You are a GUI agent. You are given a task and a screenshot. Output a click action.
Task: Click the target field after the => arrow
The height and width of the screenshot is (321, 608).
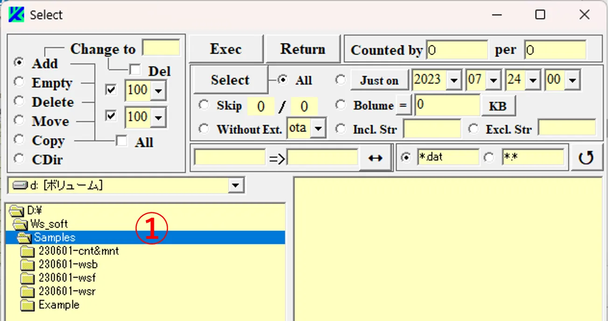(322, 158)
